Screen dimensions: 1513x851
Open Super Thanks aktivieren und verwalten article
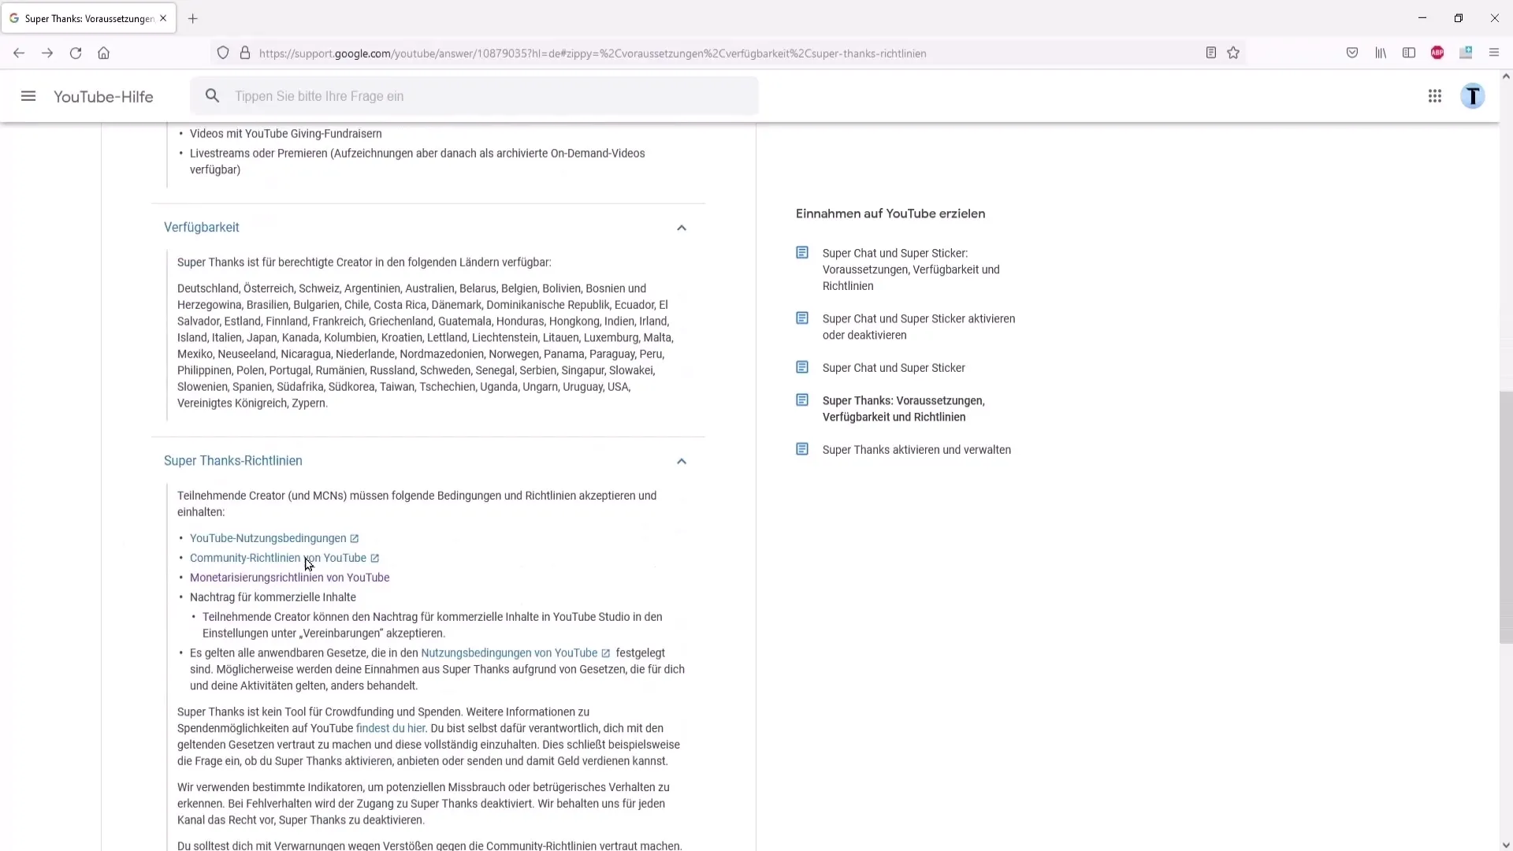[x=916, y=450]
